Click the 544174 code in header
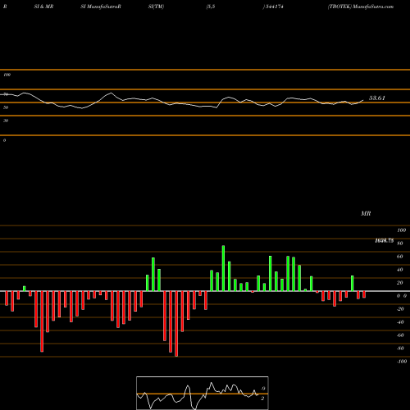Viewport: 410px width, 410px height. click(x=274, y=7)
